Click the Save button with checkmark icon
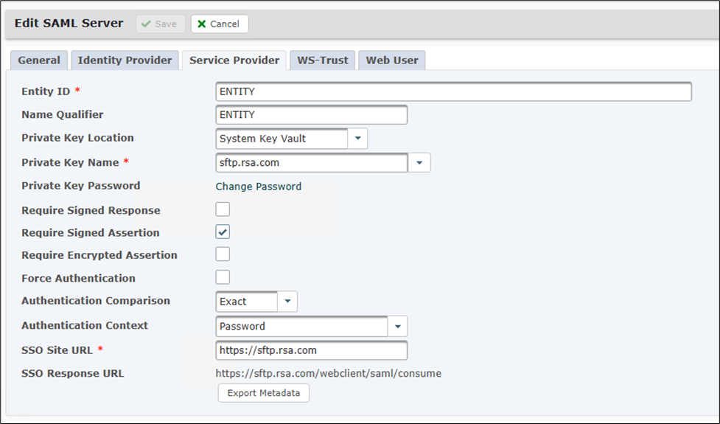720x424 pixels. (158, 24)
